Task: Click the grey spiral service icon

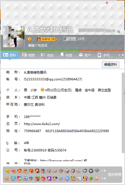Action: point(79,171)
